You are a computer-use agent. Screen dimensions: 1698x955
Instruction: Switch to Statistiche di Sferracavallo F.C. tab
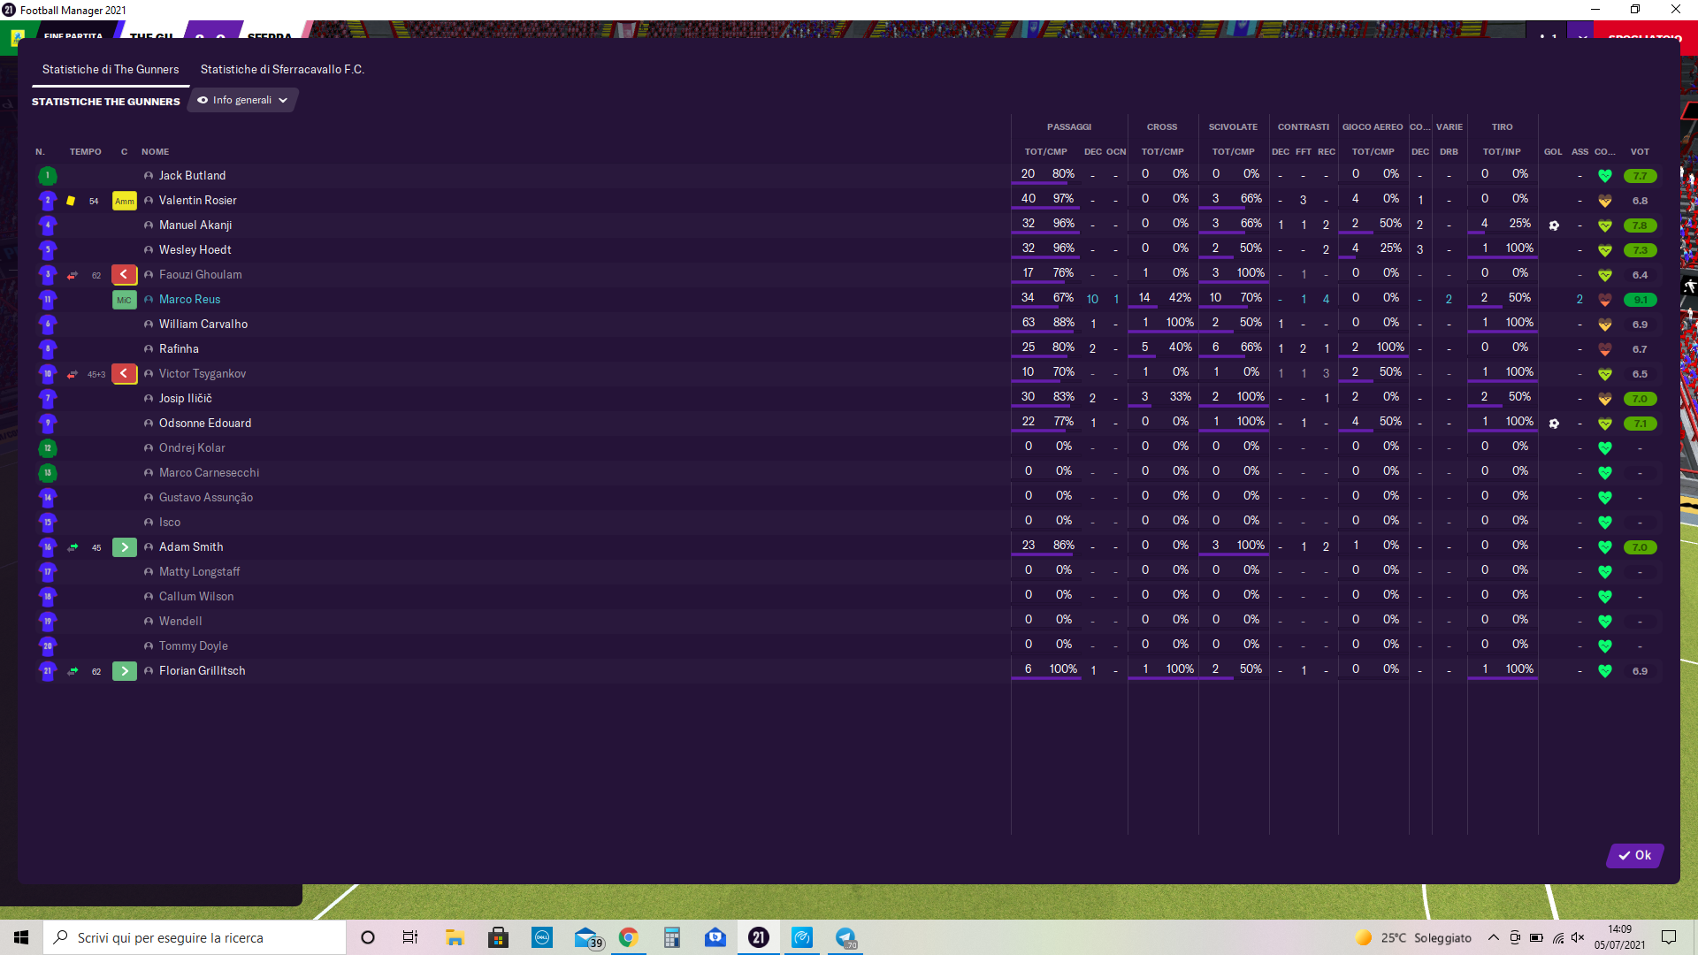[x=282, y=69]
